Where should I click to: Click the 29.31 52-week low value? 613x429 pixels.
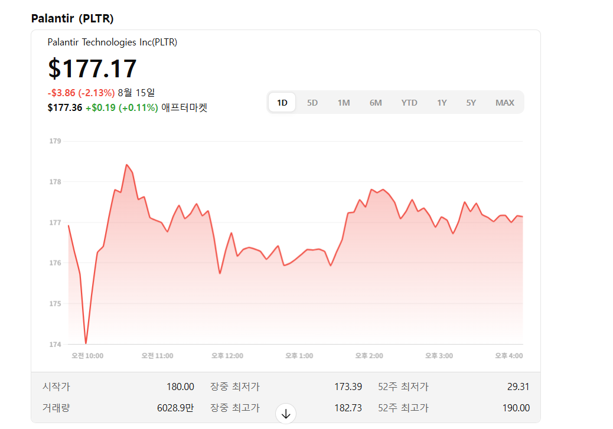(x=519, y=387)
